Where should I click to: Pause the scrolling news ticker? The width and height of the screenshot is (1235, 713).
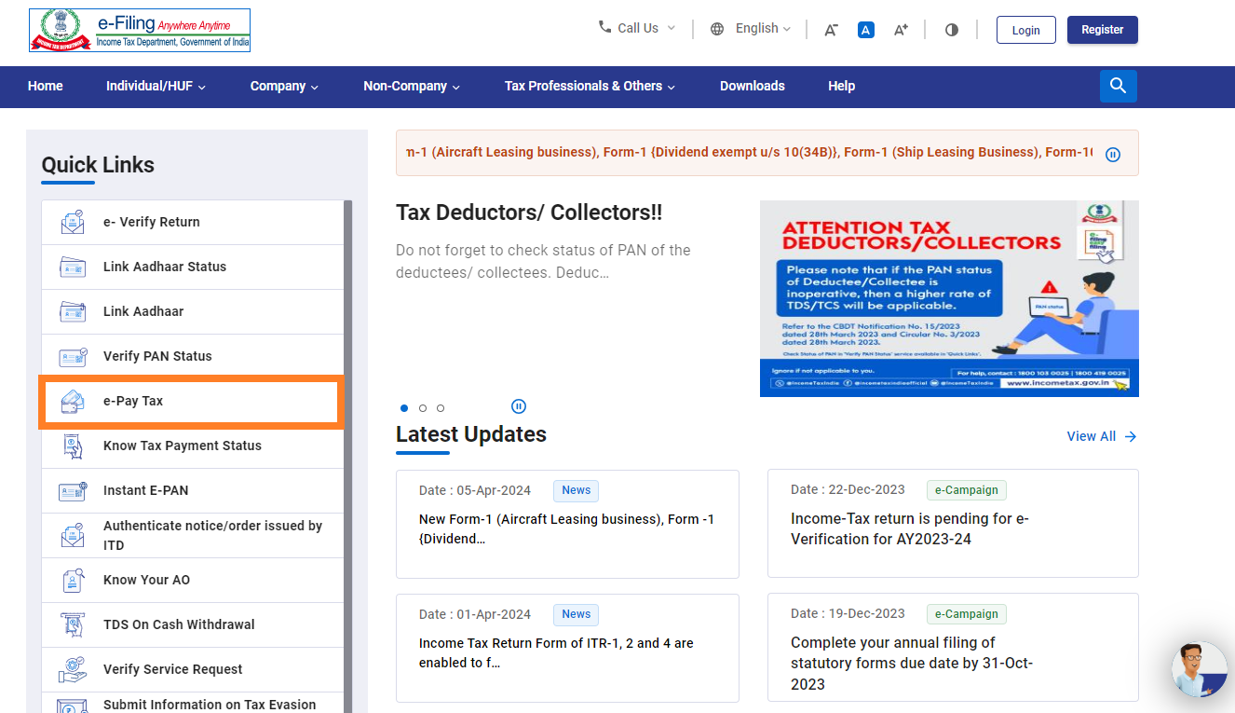click(x=1112, y=155)
